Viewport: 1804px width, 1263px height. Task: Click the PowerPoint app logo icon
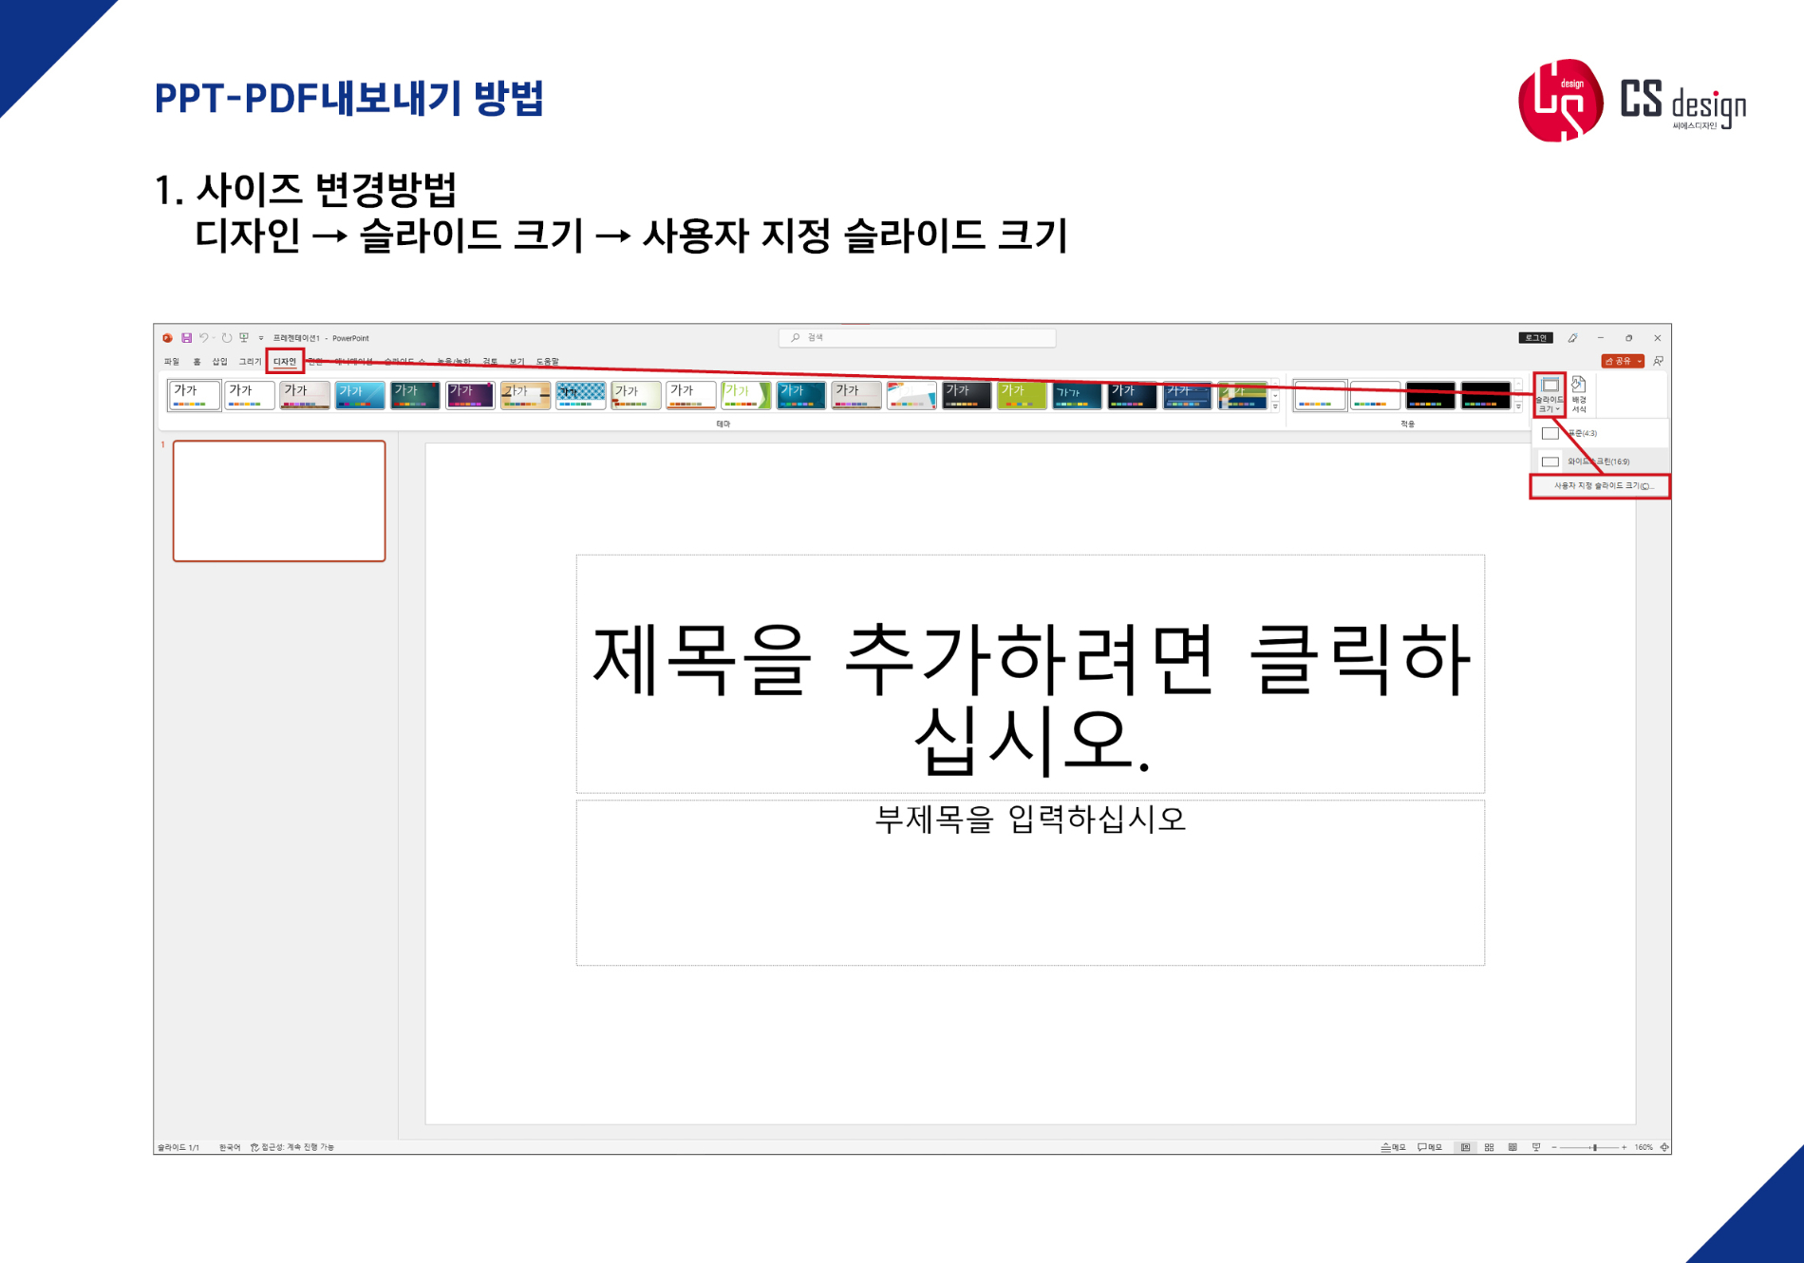167,338
